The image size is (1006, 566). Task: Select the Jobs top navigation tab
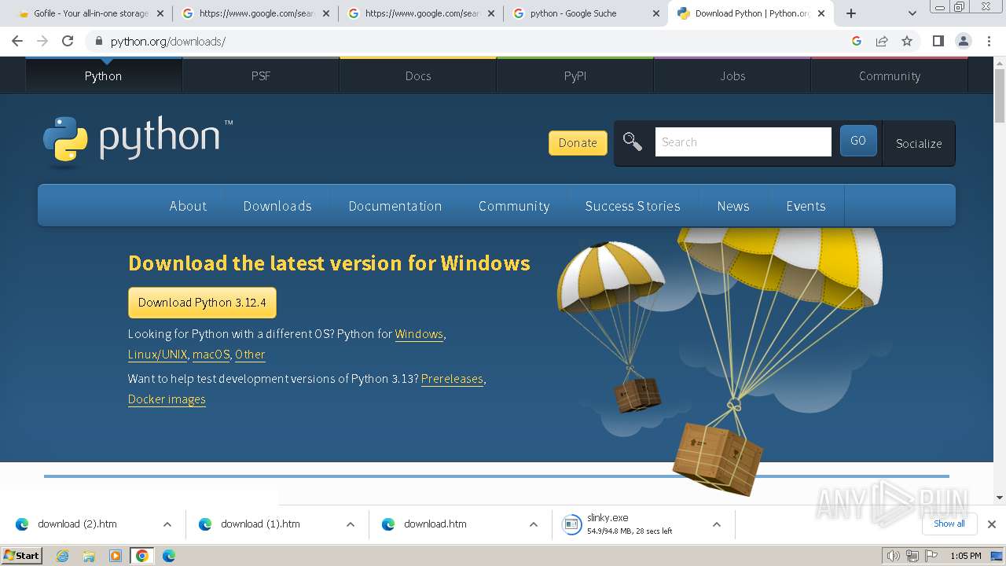click(x=732, y=75)
